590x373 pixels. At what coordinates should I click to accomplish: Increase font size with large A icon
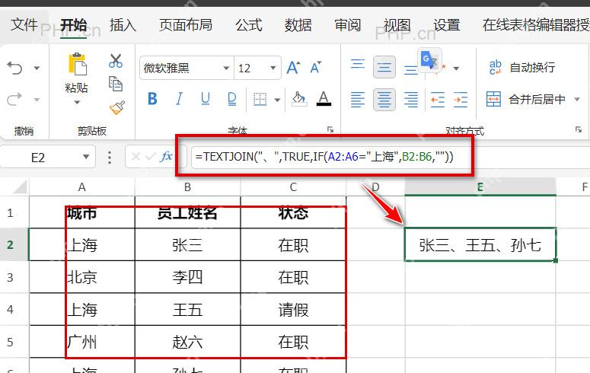point(293,68)
